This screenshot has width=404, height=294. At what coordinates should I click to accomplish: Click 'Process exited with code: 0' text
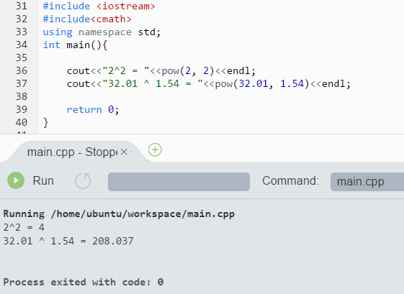84,282
